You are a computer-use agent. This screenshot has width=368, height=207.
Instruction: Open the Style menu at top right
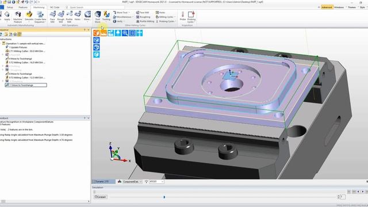[x=362, y=7]
